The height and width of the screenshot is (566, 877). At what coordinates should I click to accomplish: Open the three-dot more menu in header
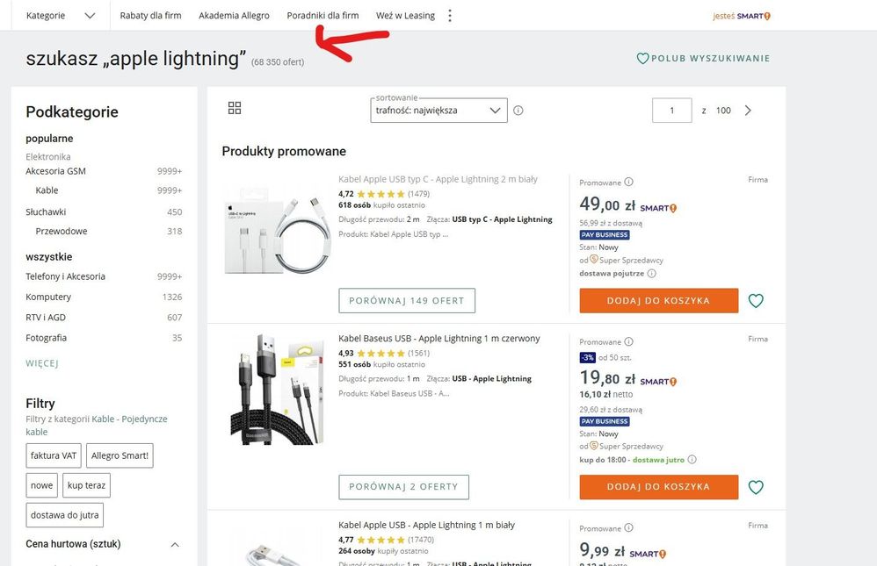click(450, 16)
